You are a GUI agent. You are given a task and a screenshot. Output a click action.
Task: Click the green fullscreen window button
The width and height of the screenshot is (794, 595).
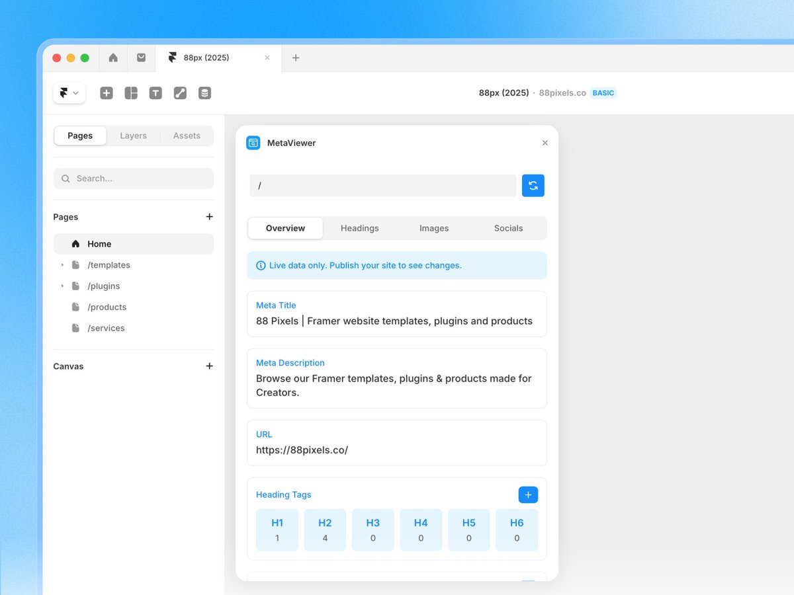point(85,58)
